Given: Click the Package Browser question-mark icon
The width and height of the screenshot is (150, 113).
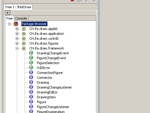Looking at the screenshot, I should click(16, 24).
